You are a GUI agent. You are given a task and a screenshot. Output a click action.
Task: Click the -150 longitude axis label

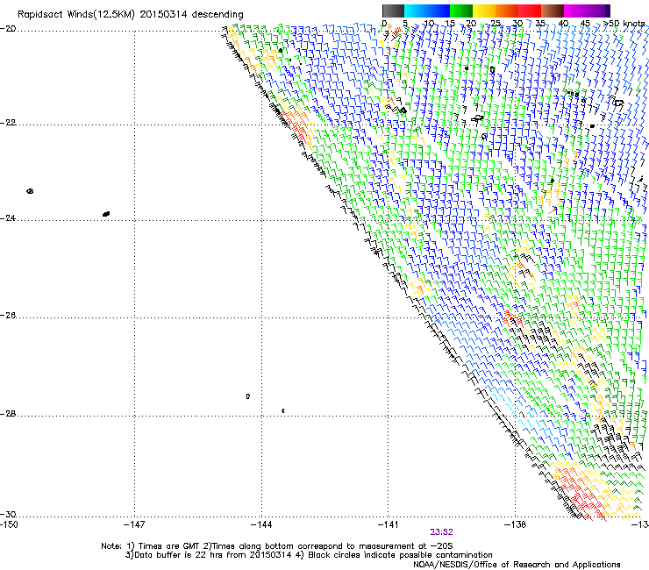9,525
